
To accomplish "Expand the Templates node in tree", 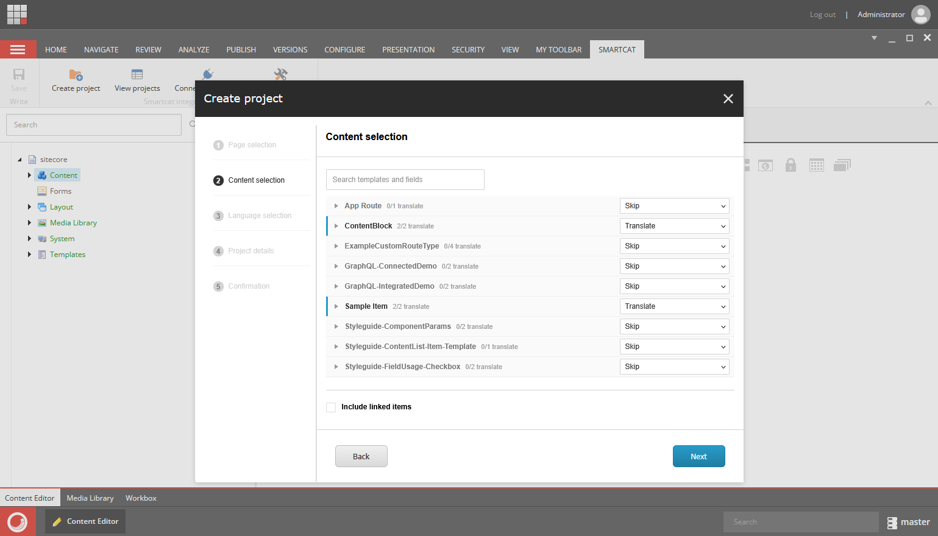I will [x=29, y=255].
